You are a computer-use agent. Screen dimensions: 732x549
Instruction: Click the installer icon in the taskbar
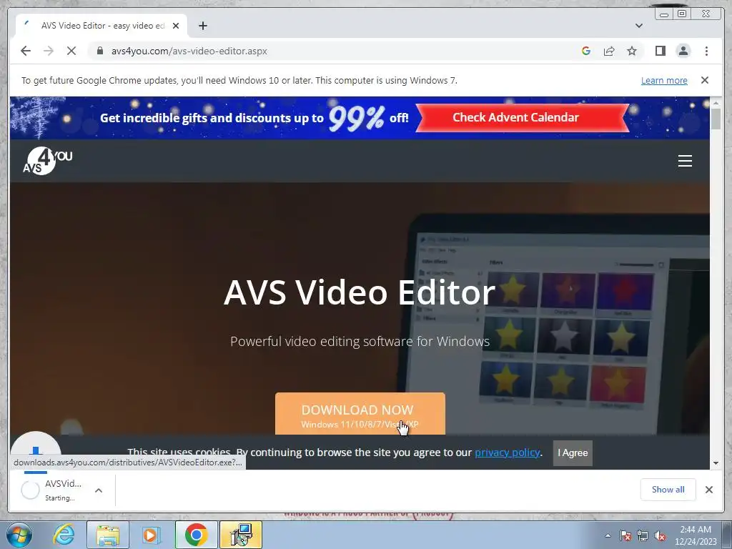pyautogui.click(x=240, y=535)
